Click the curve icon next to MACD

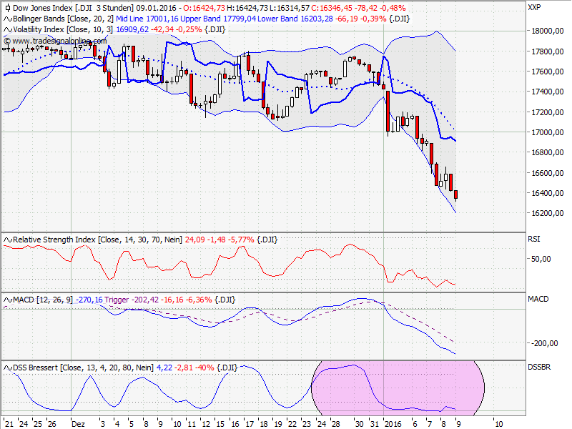(x=6, y=300)
